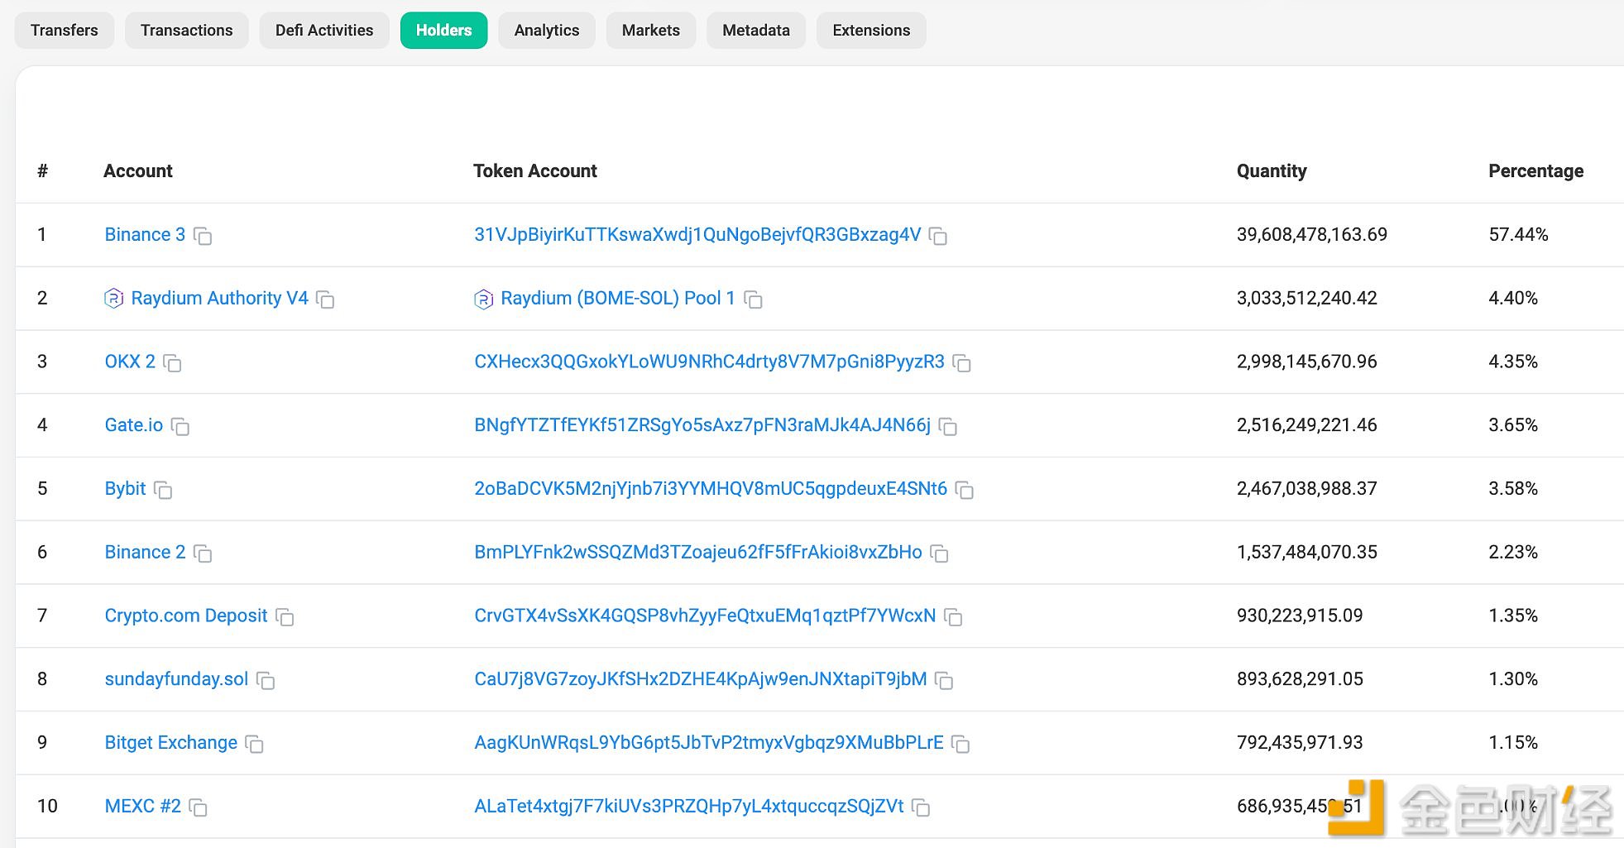Copy the Bybit account address
The image size is (1624, 848).
click(x=163, y=491)
